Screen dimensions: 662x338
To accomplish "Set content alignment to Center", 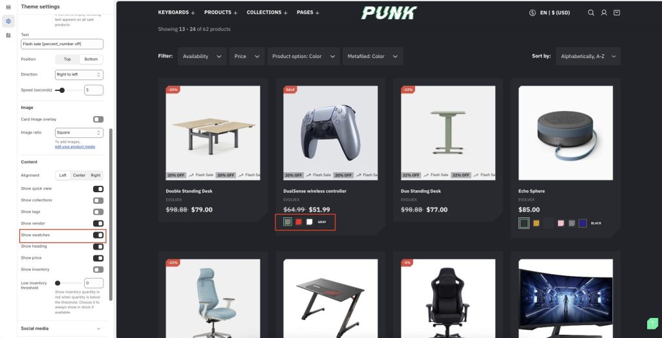I will pyautogui.click(x=79, y=175).
